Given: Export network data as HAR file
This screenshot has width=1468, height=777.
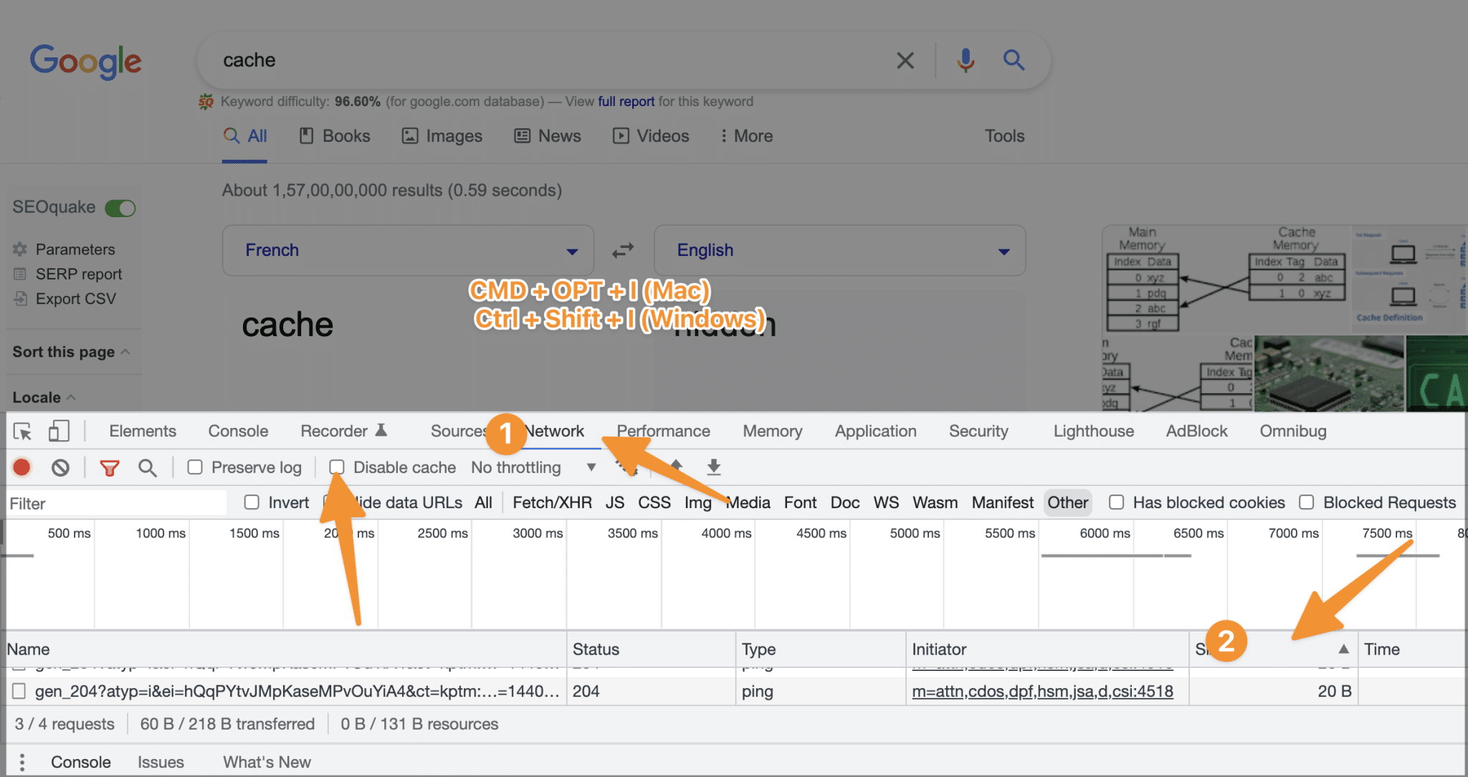Looking at the screenshot, I should pyautogui.click(x=713, y=467).
